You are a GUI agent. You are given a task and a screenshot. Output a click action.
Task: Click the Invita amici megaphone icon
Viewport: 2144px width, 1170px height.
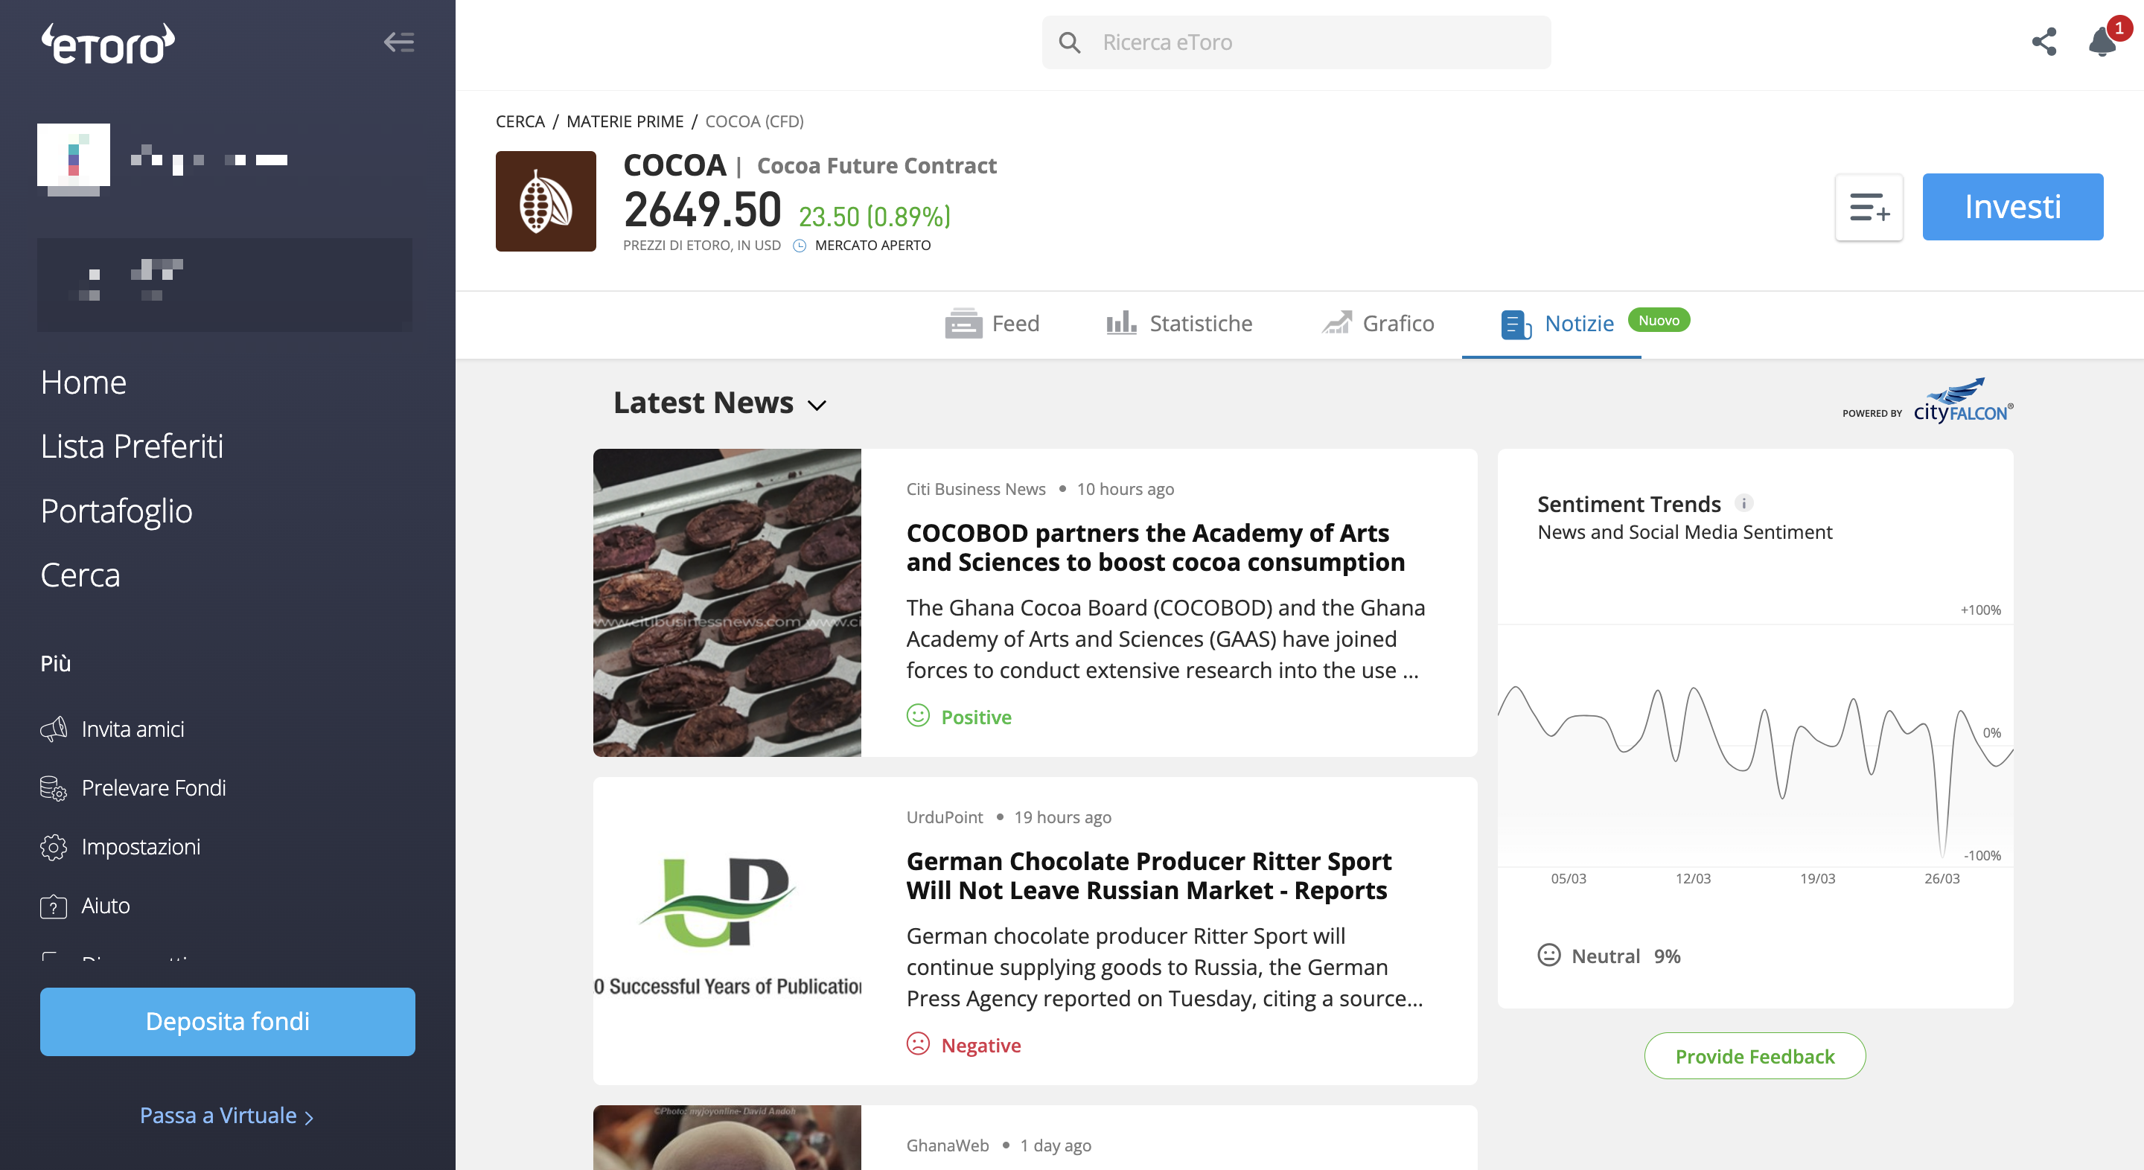tap(54, 729)
